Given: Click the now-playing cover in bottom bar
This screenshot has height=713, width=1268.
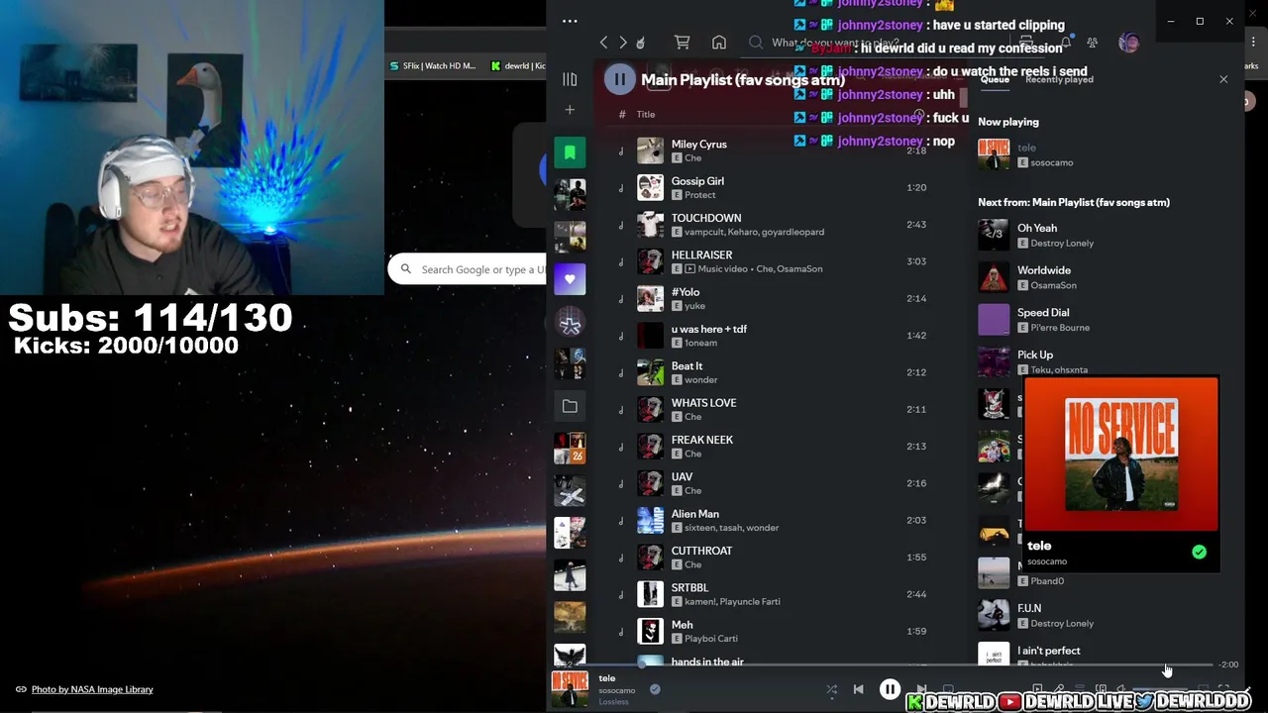Looking at the screenshot, I should pyautogui.click(x=570, y=689).
